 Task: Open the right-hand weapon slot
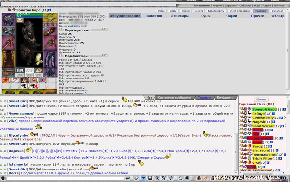(x=50, y=42)
